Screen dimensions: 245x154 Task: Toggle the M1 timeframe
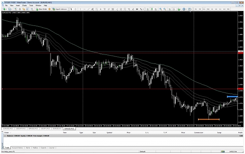196,9
